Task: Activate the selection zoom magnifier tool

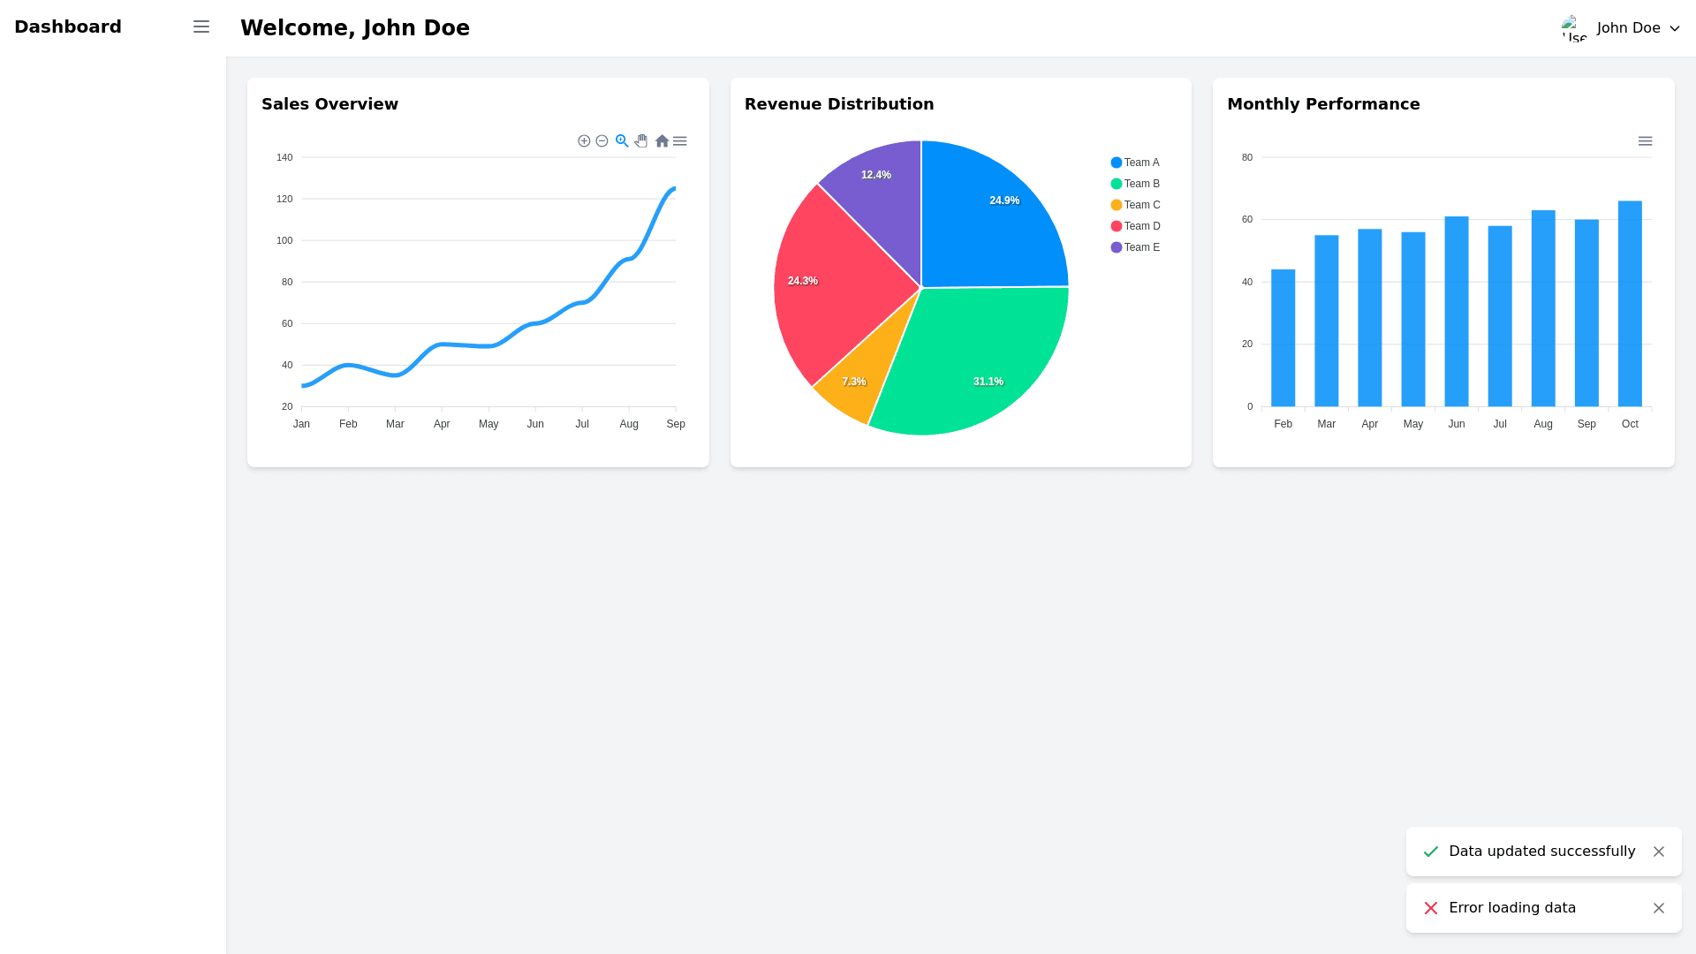Action: 622,141
